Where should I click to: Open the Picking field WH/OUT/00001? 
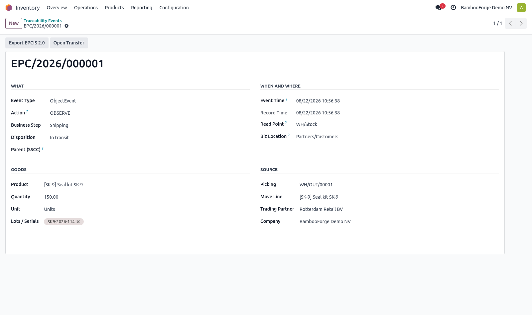click(x=399, y=185)
